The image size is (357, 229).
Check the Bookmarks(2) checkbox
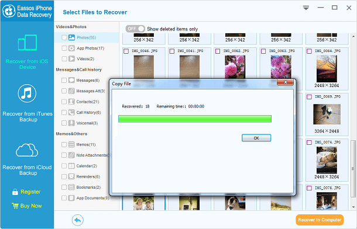(x=64, y=187)
